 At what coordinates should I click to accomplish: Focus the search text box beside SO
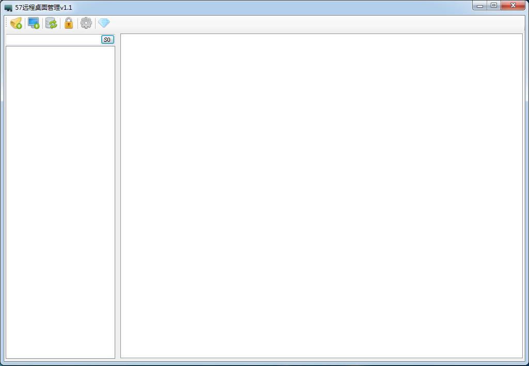pos(53,40)
